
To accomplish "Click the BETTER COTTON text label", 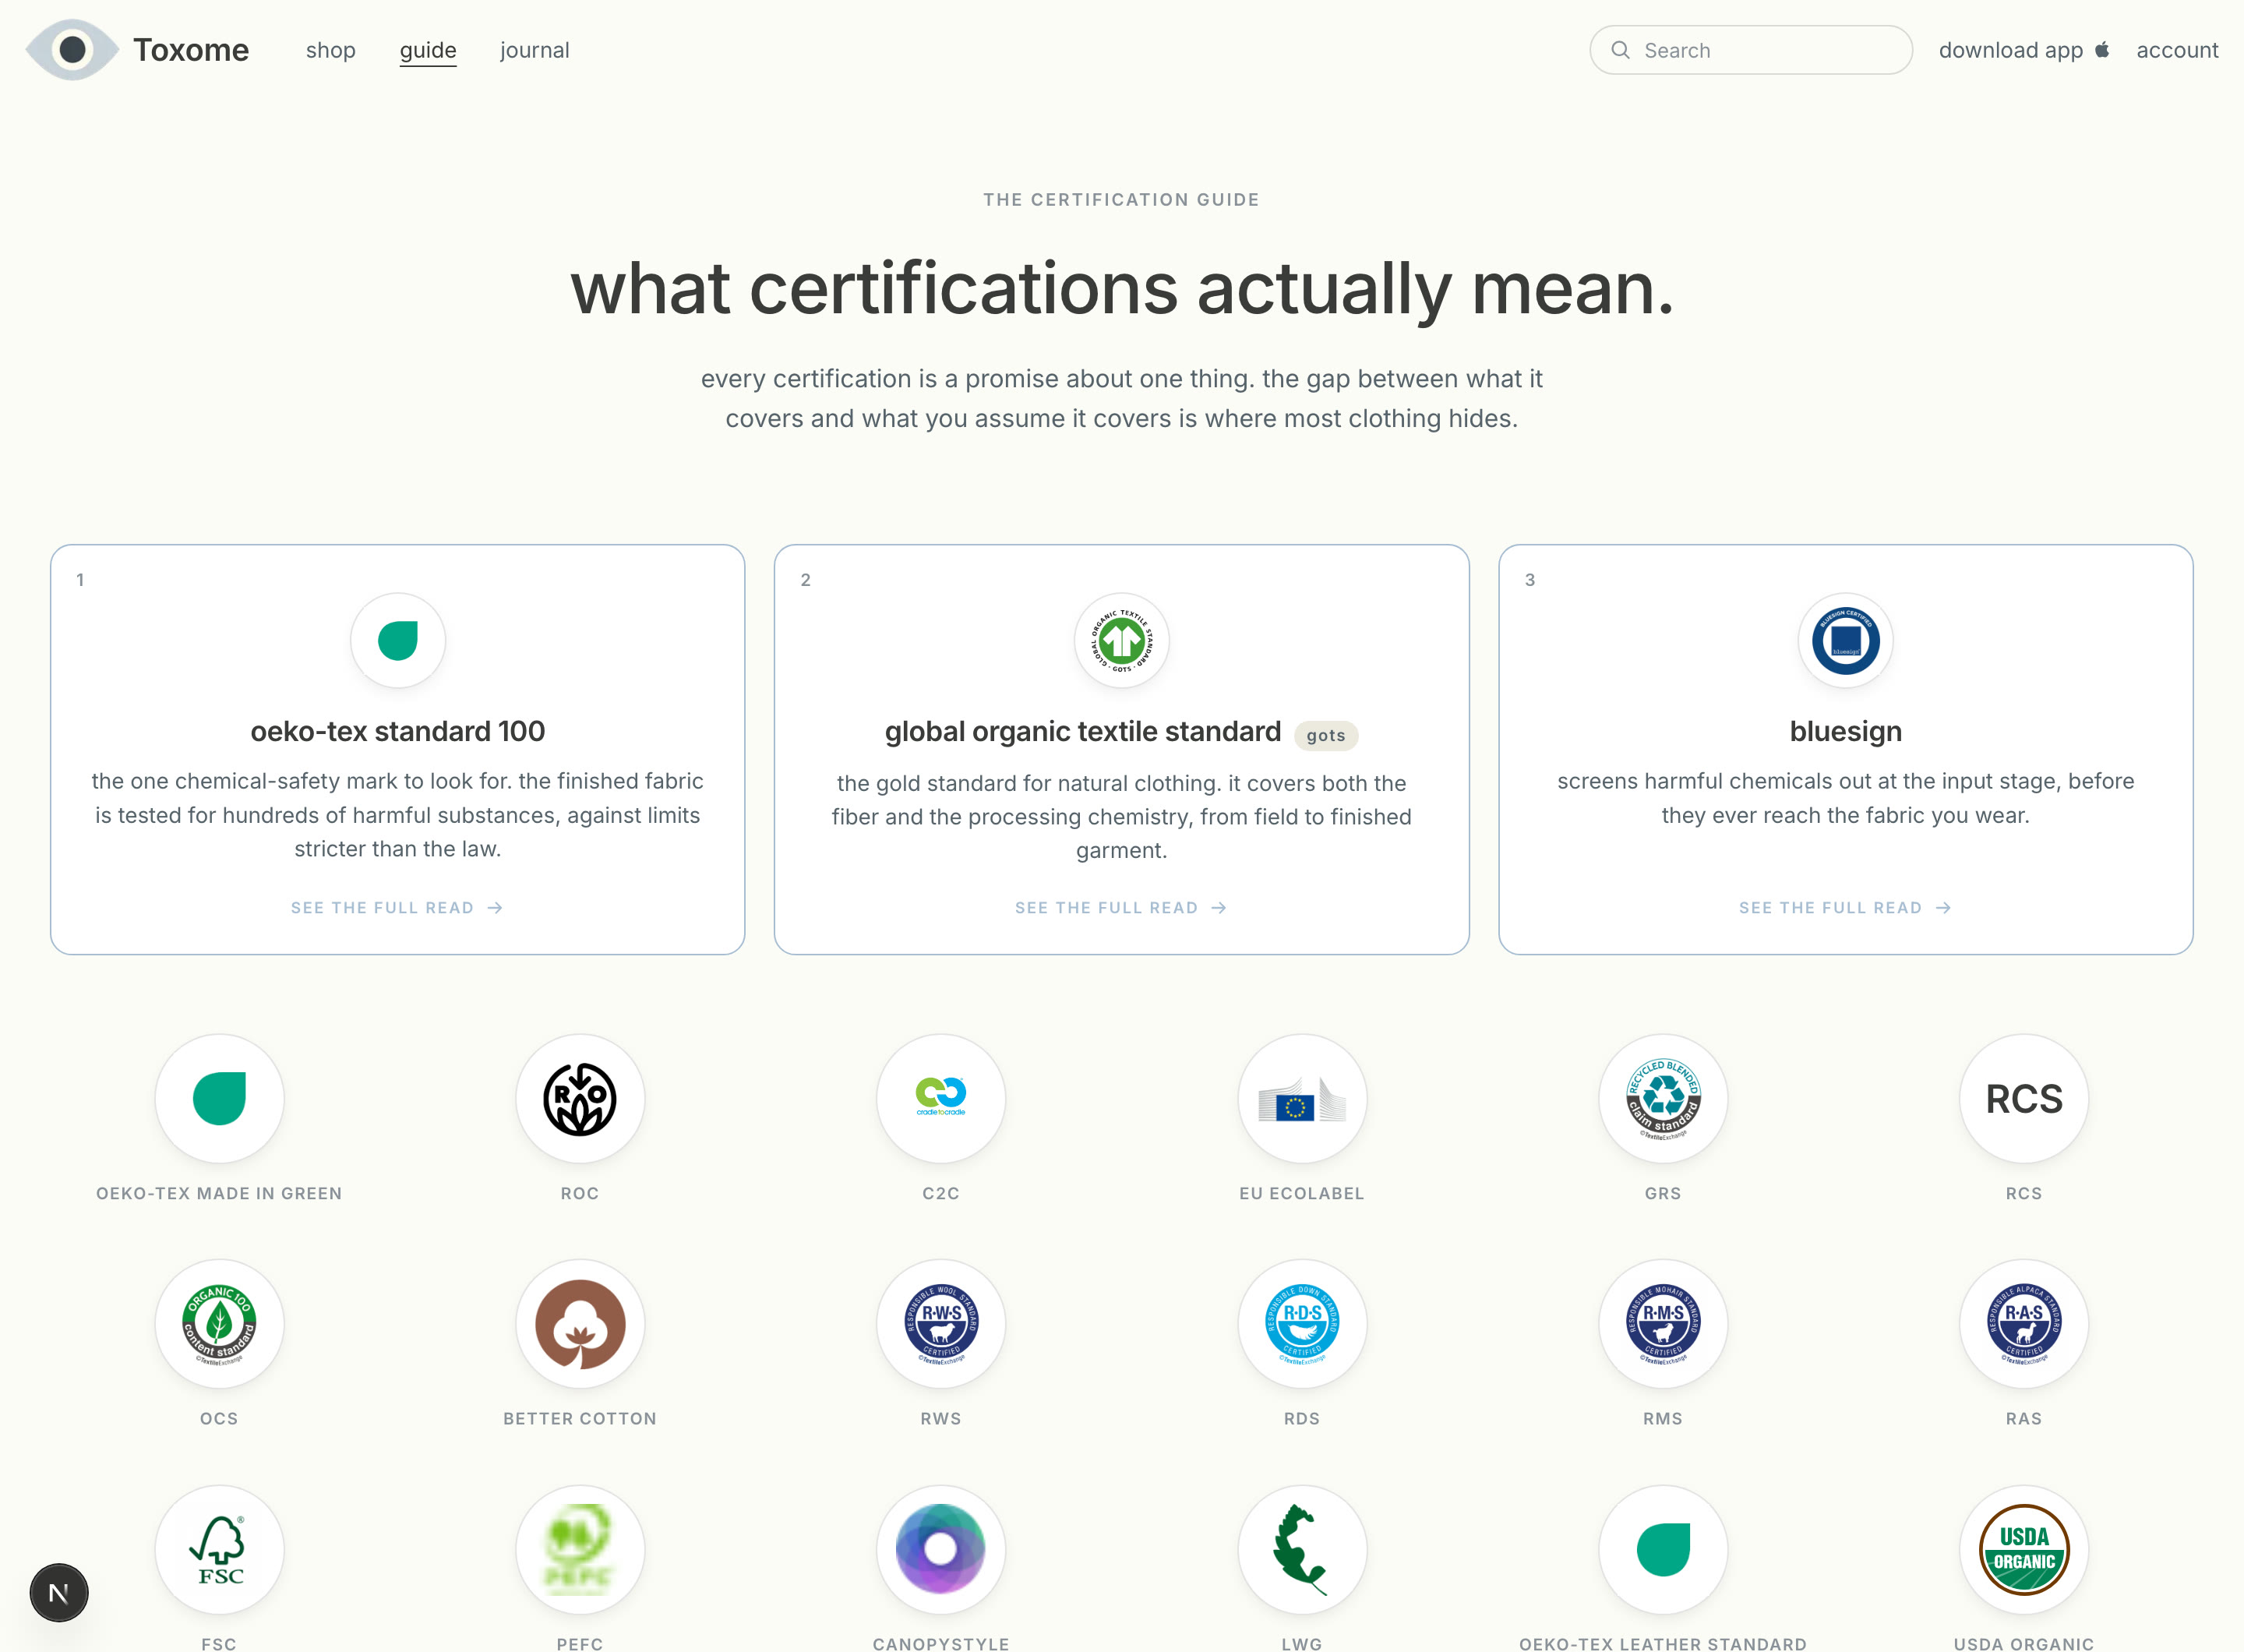I will point(580,1419).
